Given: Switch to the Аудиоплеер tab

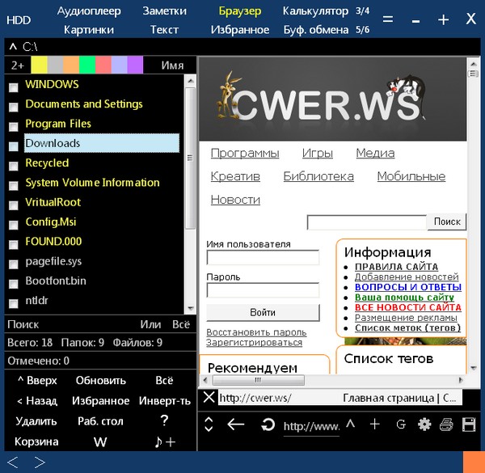Looking at the screenshot, I should tap(90, 11).
